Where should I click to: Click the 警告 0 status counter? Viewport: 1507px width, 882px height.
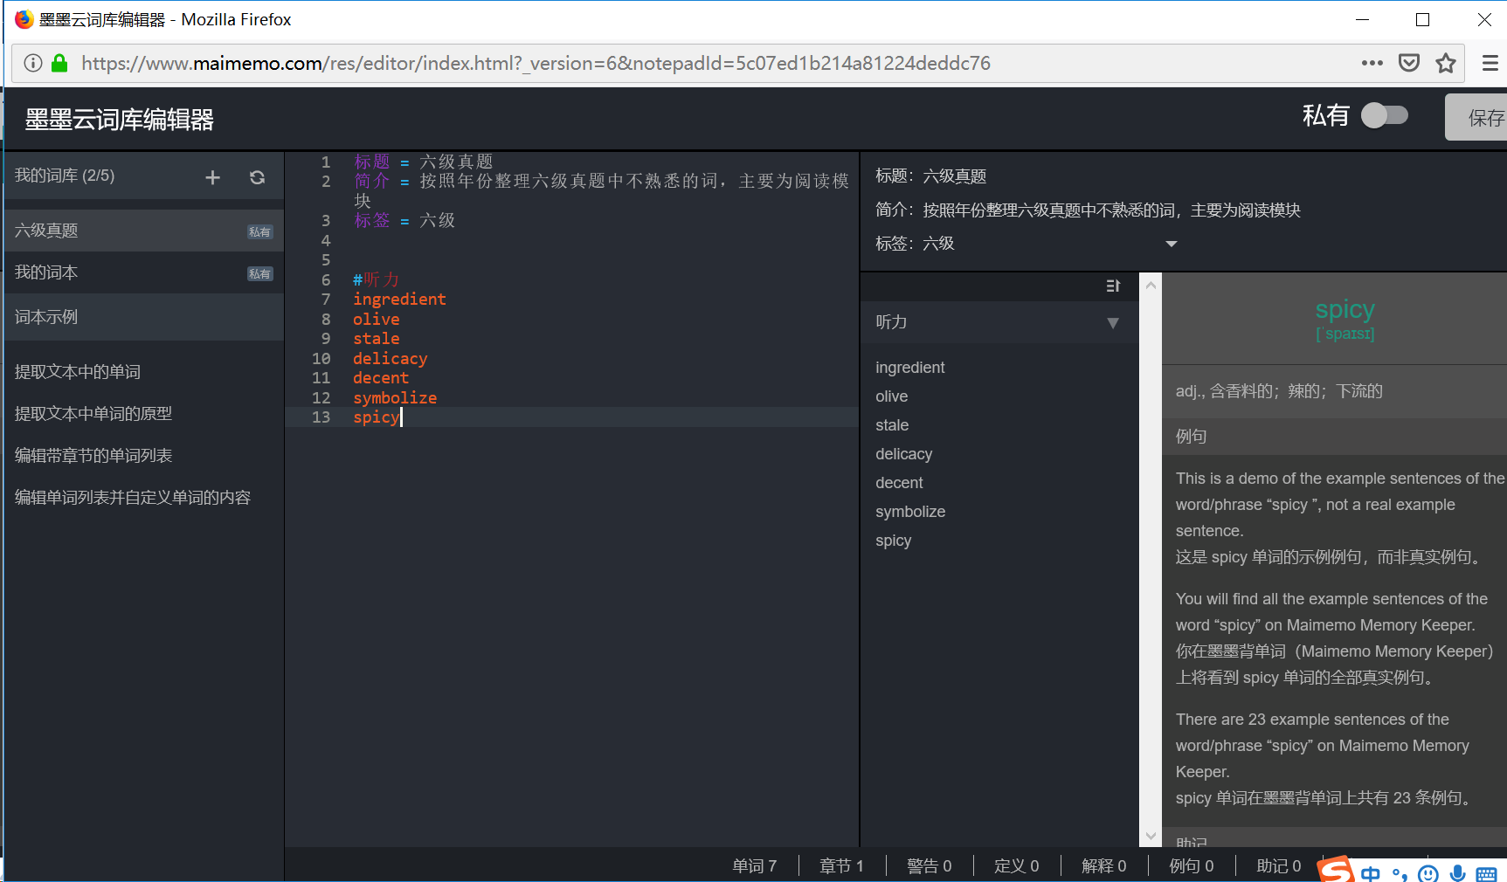(929, 865)
